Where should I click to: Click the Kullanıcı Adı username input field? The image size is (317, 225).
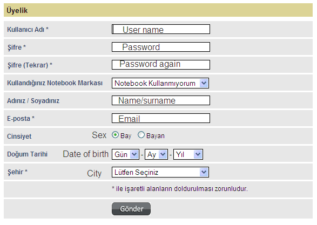click(161, 29)
